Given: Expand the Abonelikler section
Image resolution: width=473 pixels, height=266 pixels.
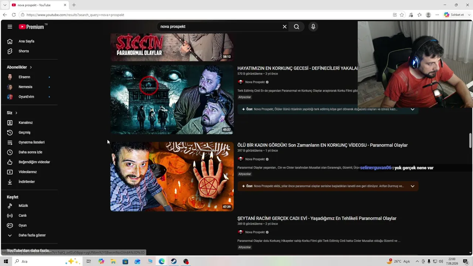Looking at the screenshot, I should (x=20, y=67).
